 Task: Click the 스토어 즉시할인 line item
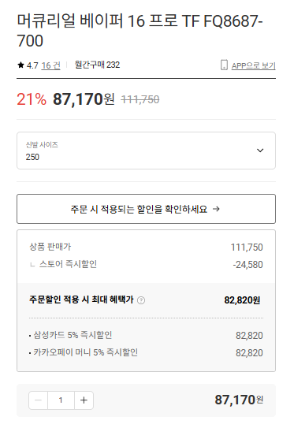pyautogui.click(x=146, y=264)
